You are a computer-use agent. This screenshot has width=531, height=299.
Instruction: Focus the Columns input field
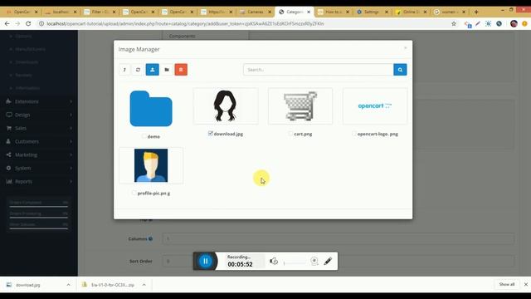(339, 238)
